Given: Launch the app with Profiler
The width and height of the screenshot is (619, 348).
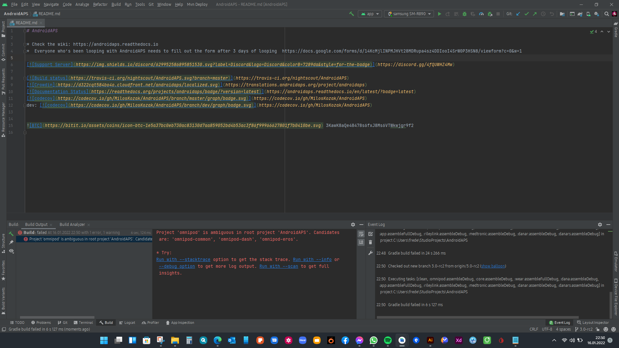Looking at the screenshot, I should coord(482,14).
